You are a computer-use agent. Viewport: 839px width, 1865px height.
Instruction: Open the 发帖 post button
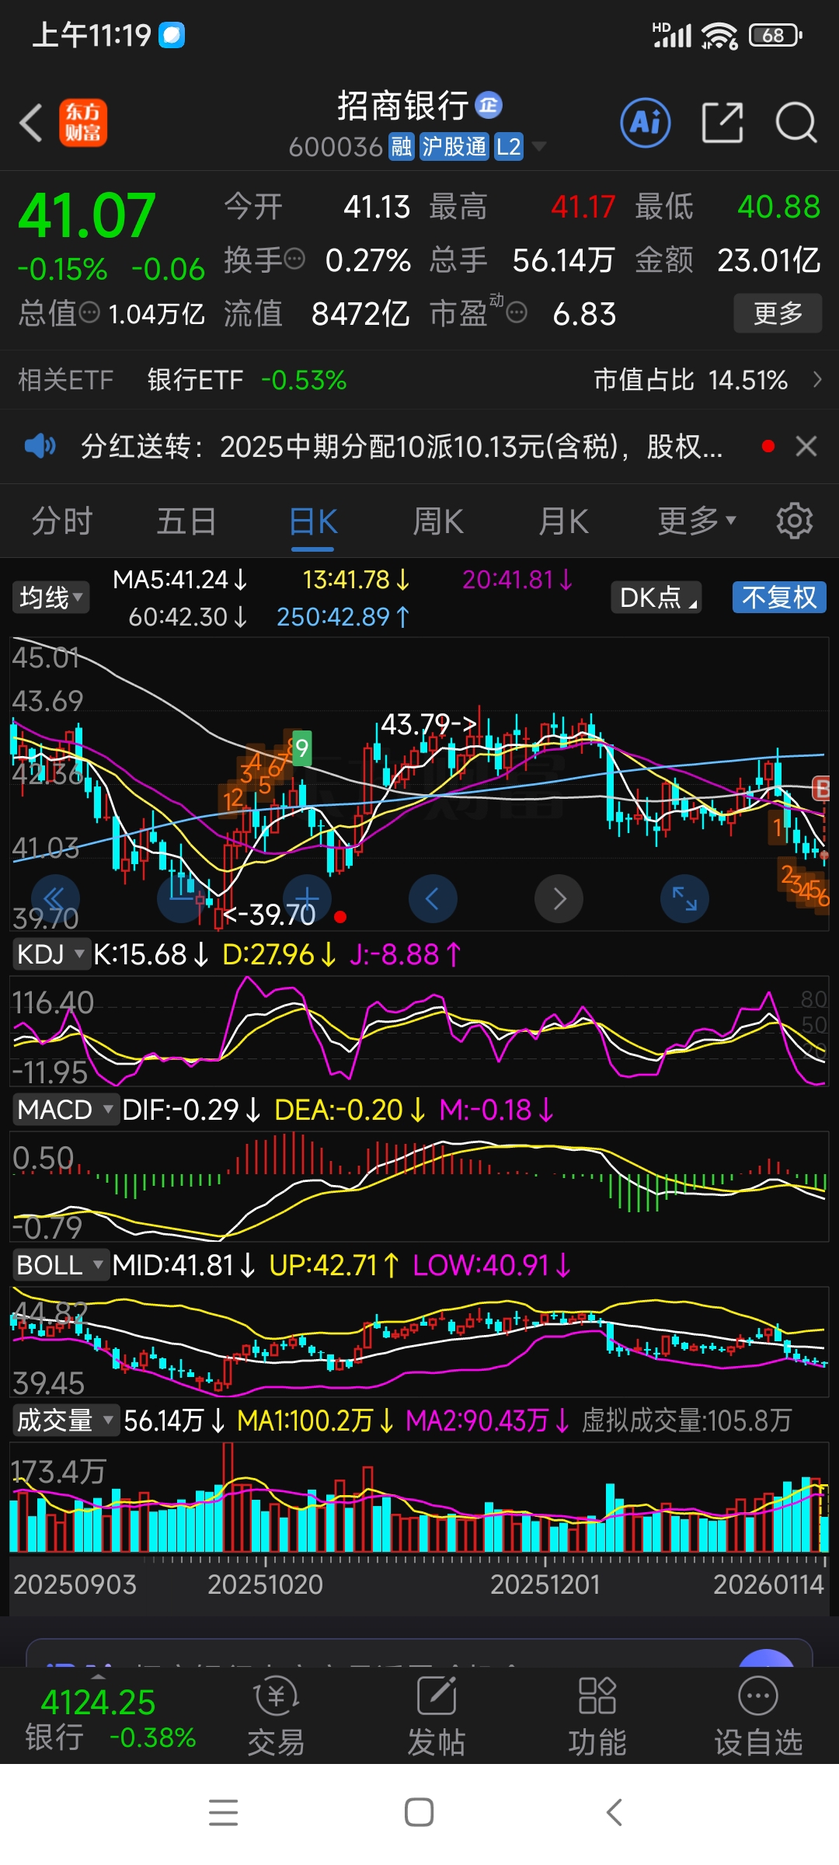(437, 1717)
